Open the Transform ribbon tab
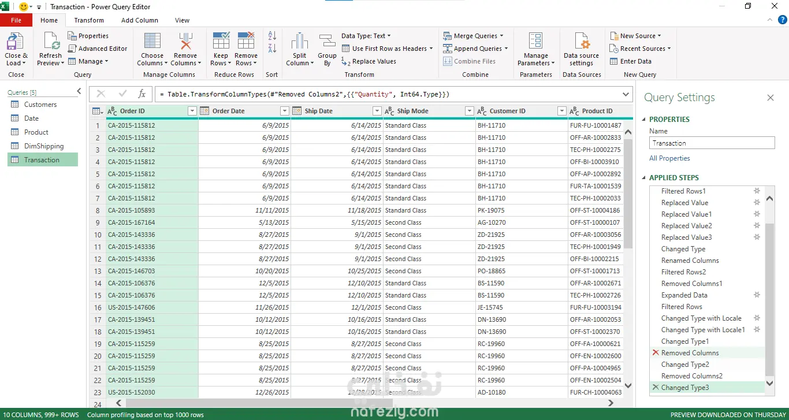Image resolution: width=789 pixels, height=420 pixels. (x=89, y=20)
